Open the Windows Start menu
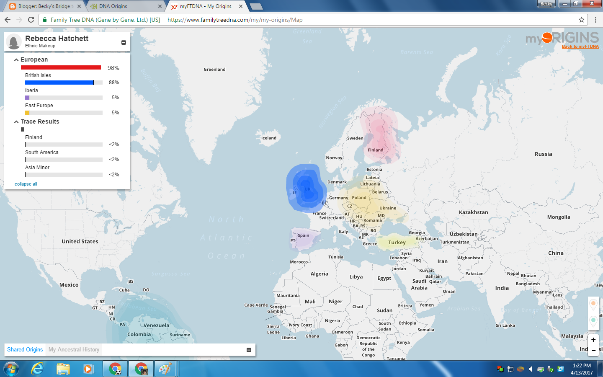 point(11,369)
